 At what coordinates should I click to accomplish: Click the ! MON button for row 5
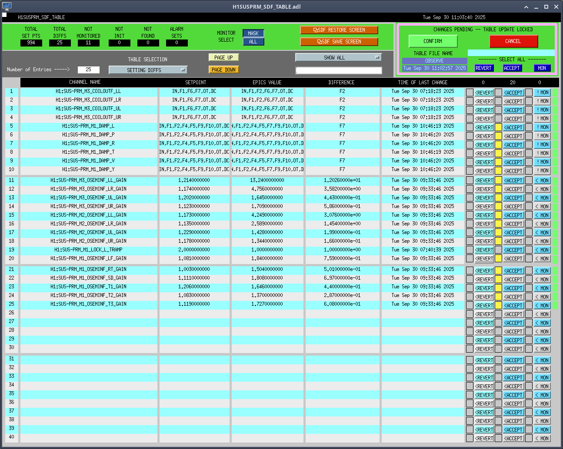click(x=542, y=127)
